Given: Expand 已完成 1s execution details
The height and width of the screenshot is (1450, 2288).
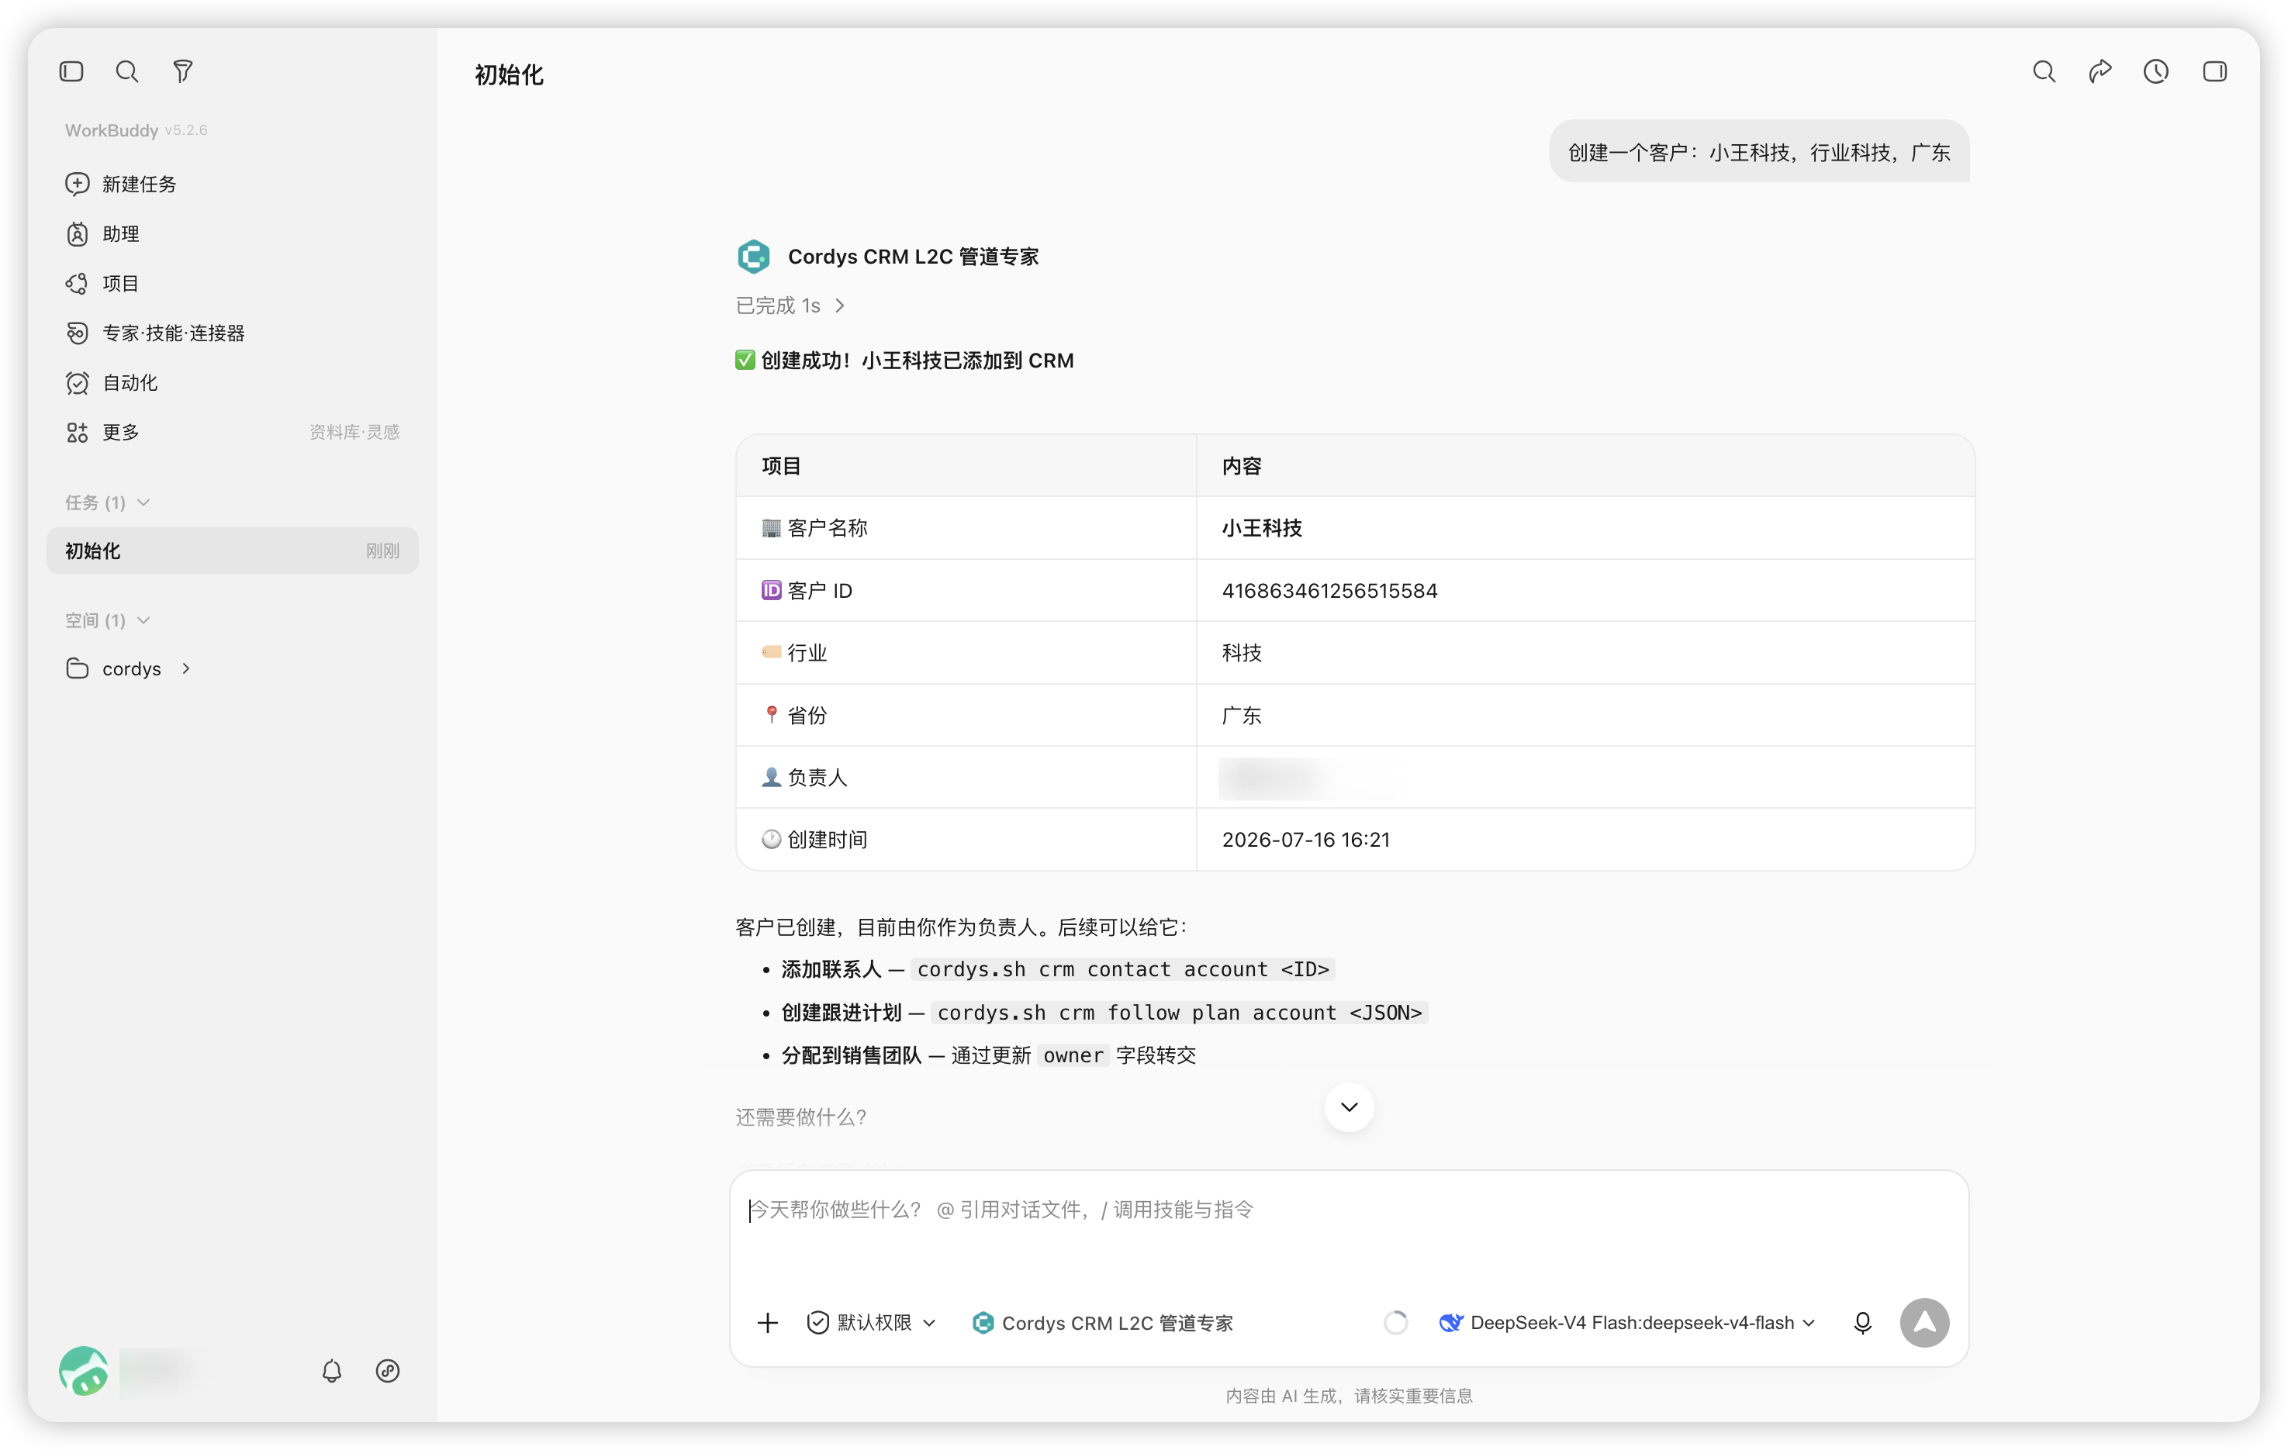Looking at the screenshot, I should [790, 305].
